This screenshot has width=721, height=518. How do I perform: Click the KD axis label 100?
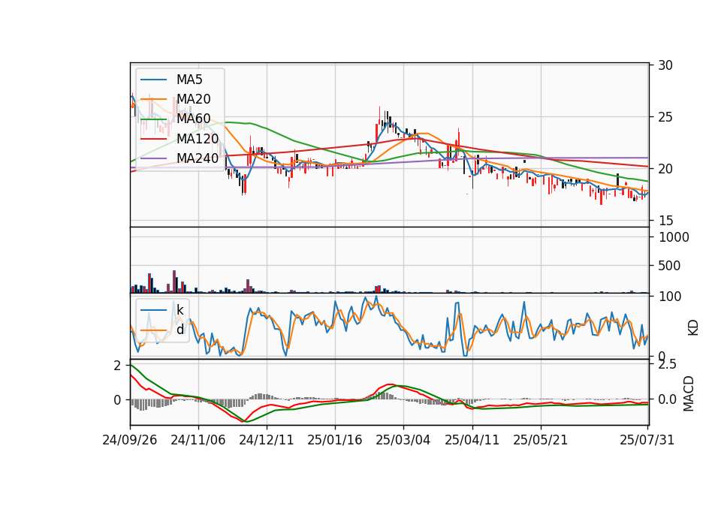tap(670, 297)
